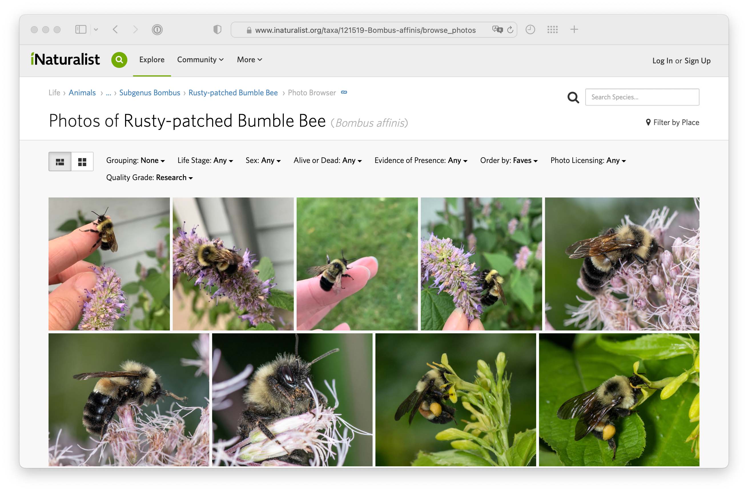Toggle the browser sidebar icon
This screenshot has height=492, width=748.
click(81, 29)
